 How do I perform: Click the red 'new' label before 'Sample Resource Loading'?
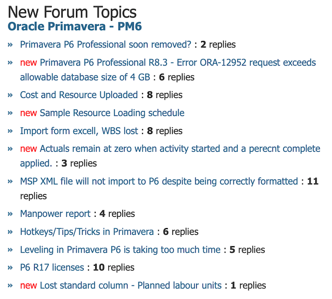(28, 113)
